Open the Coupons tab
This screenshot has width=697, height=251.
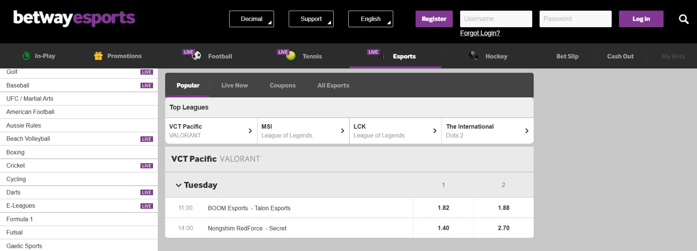click(x=282, y=85)
